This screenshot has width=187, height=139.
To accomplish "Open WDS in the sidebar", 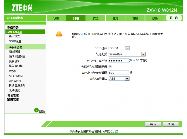I will coord(12,71).
